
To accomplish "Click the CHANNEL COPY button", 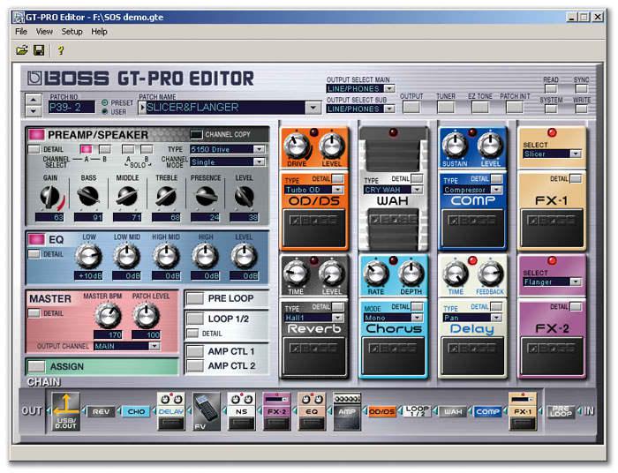I will coord(196,134).
